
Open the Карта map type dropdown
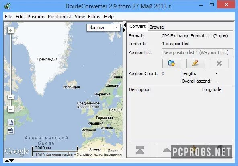pos(103,27)
